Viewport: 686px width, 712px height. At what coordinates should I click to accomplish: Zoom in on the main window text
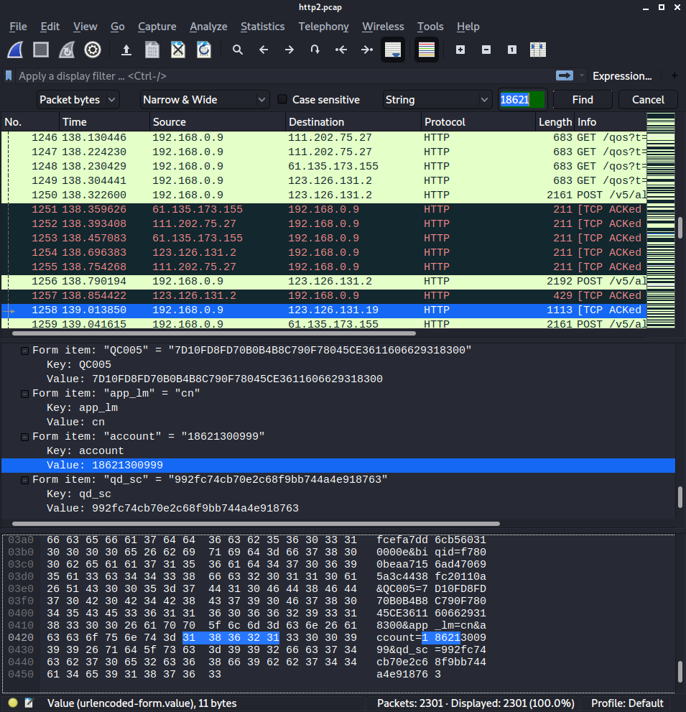pyautogui.click(x=460, y=50)
